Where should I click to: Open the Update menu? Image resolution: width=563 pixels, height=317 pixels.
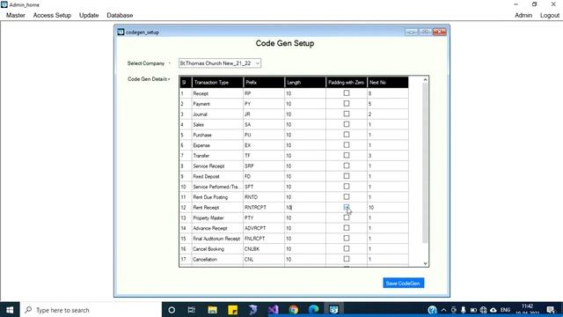pyautogui.click(x=89, y=15)
